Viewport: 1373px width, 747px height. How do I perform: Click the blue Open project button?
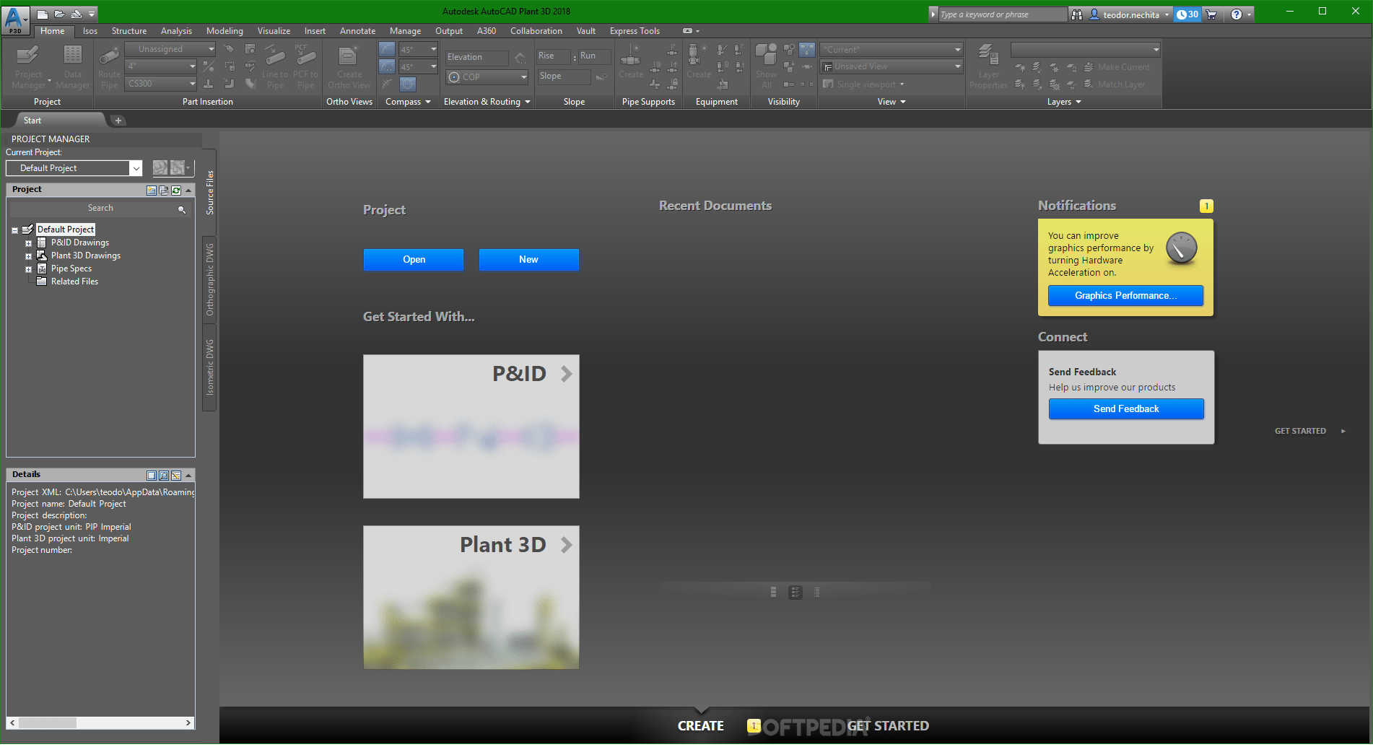pos(414,260)
